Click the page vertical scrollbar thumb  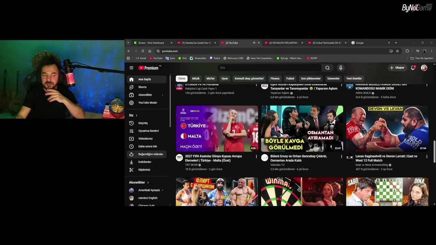434,151
